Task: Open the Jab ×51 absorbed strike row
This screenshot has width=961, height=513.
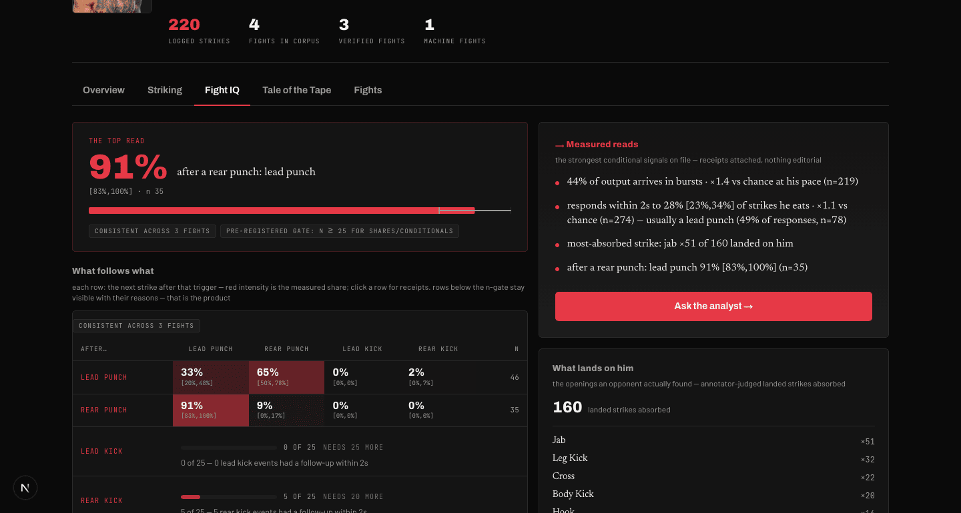Action: 713,440
